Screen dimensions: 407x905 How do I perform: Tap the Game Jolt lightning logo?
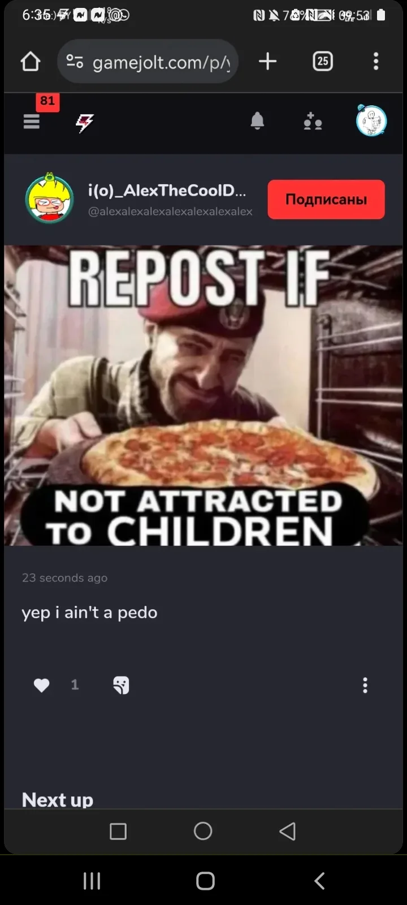pos(85,122)
